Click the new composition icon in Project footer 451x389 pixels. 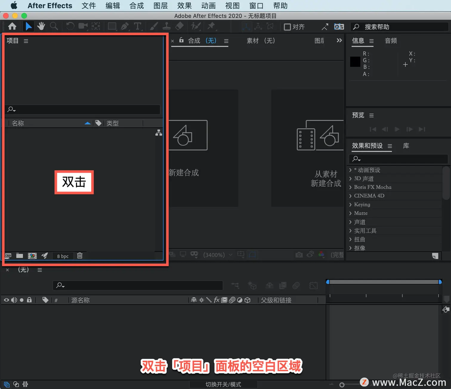(32, 256)
